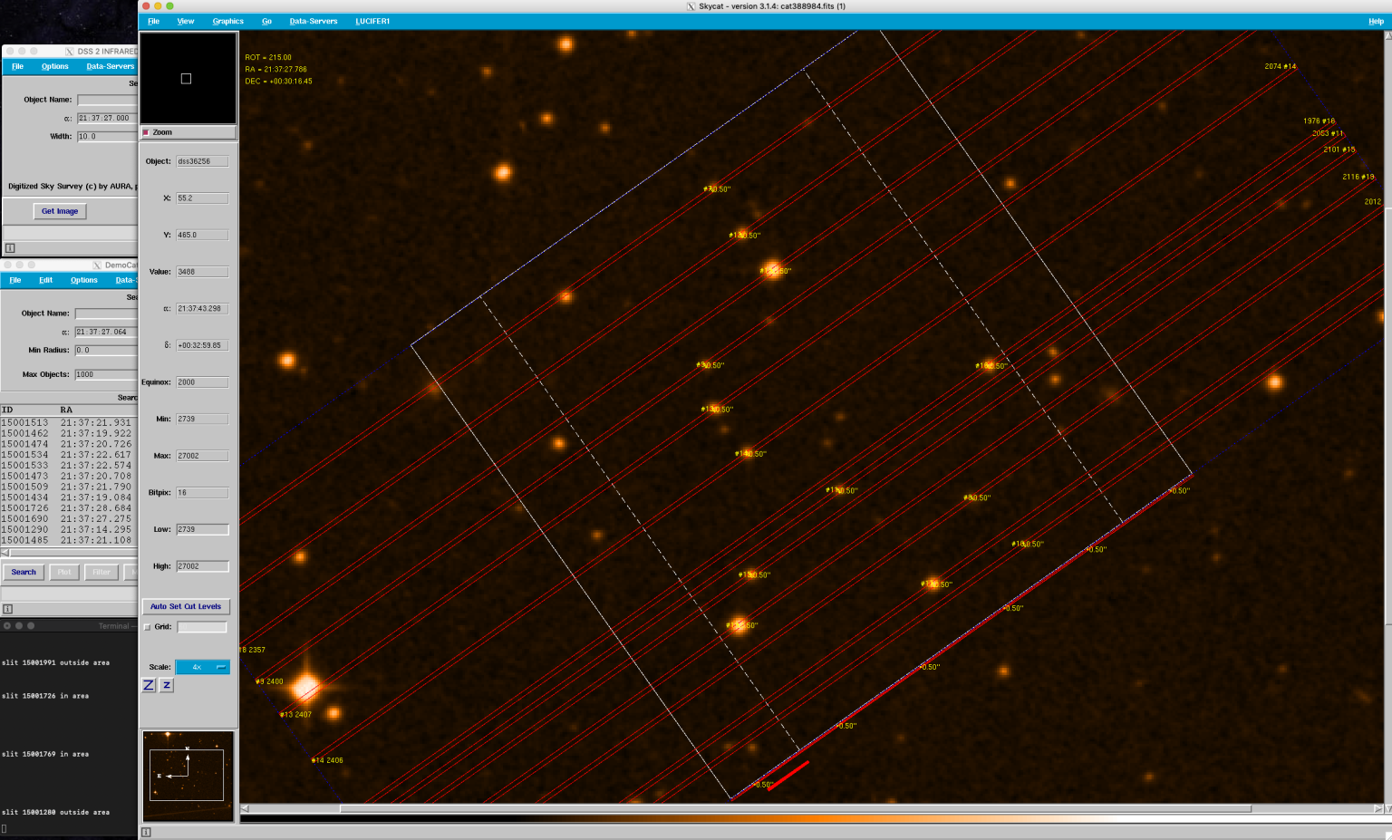Select catalog row 15001690
The height and width of the screenshot is (840, 1392).
(69, 519)
